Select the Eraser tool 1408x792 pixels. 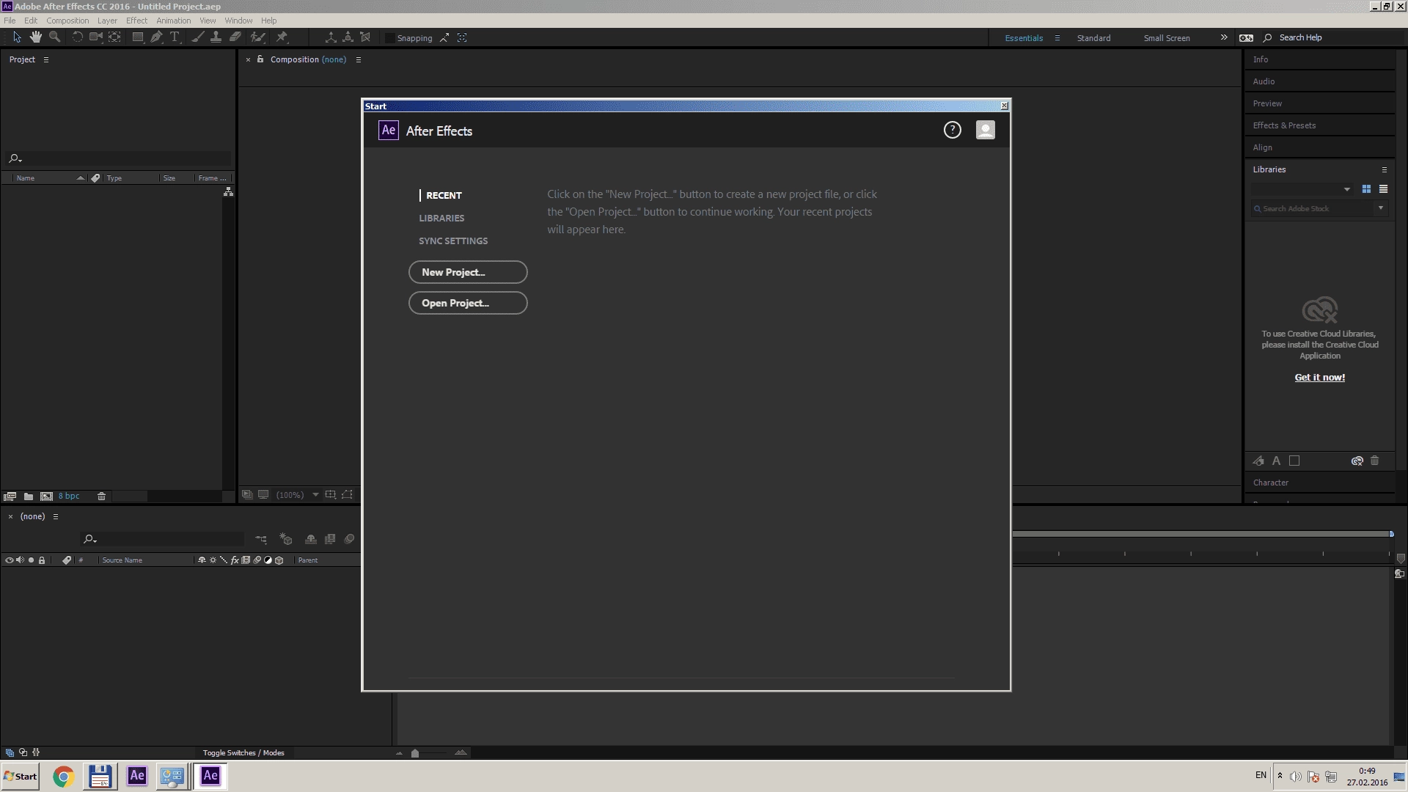(235, 37)
